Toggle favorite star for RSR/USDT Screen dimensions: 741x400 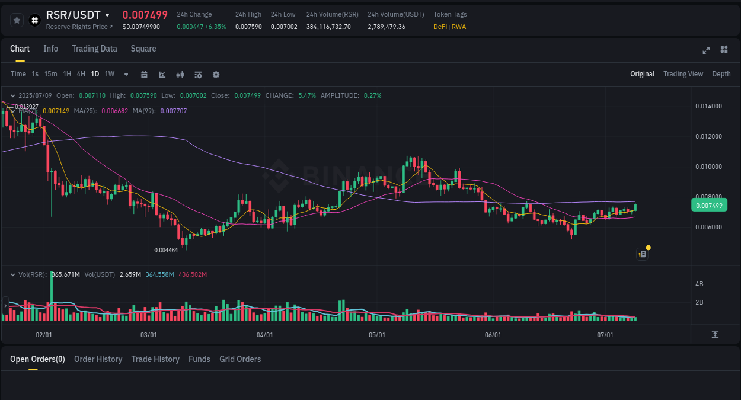click(17, 20)
